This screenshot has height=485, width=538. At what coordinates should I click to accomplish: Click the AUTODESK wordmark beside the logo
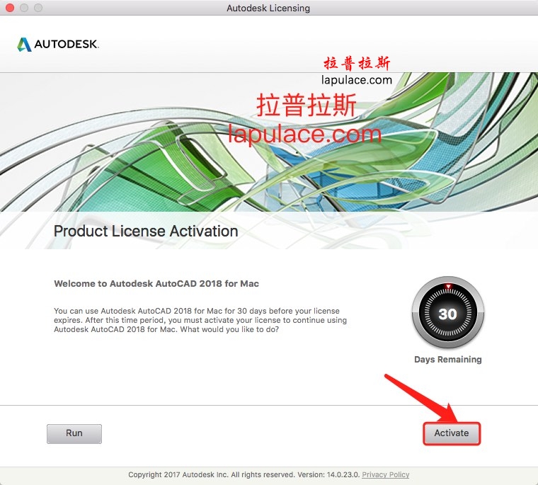click(67, 45)
